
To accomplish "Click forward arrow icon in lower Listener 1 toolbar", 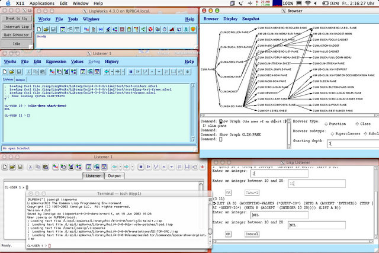I will point(126,166).
